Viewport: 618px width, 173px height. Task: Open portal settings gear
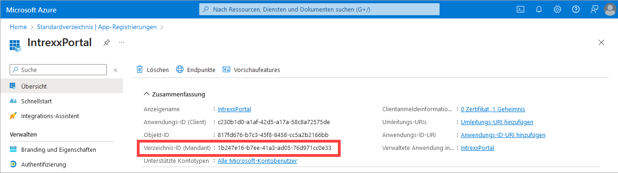(557, 9)
